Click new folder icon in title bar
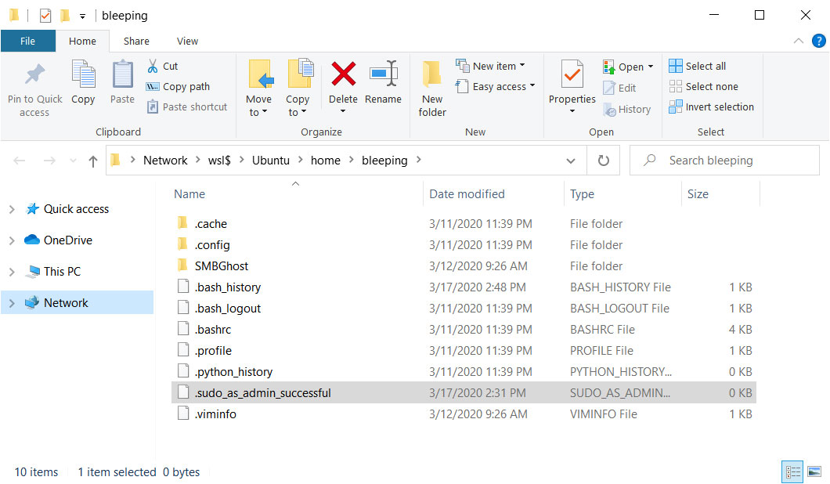830x484 pixels. 64,16
